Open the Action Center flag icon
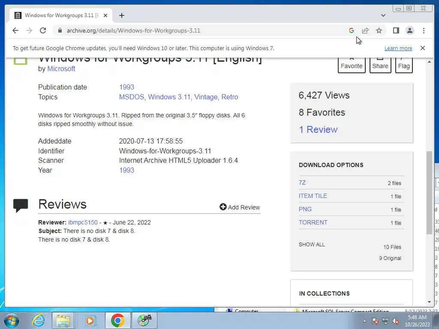The width and height of the screenshot is (439, 329). tap(375, 321)
